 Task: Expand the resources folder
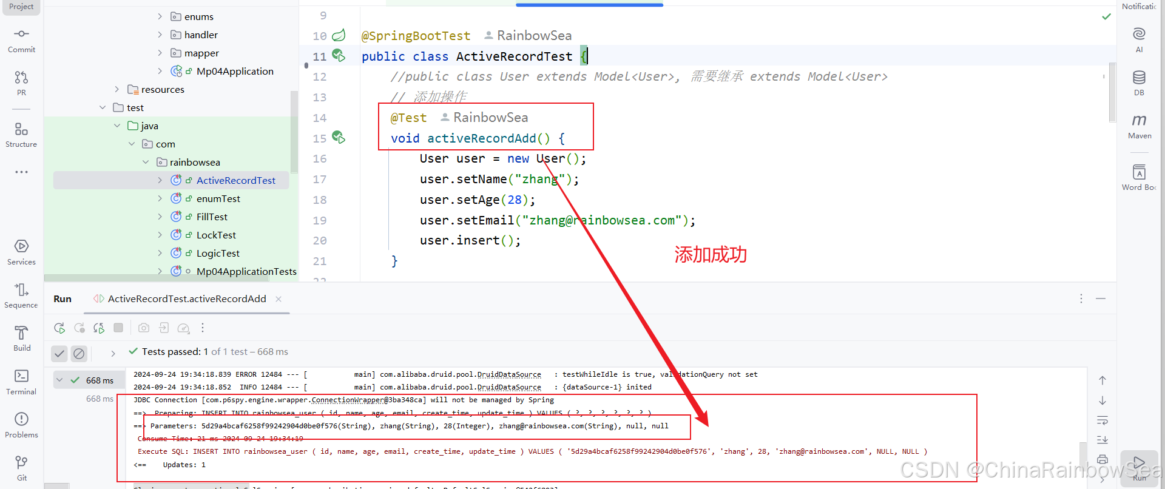click(x=117, y=90)
